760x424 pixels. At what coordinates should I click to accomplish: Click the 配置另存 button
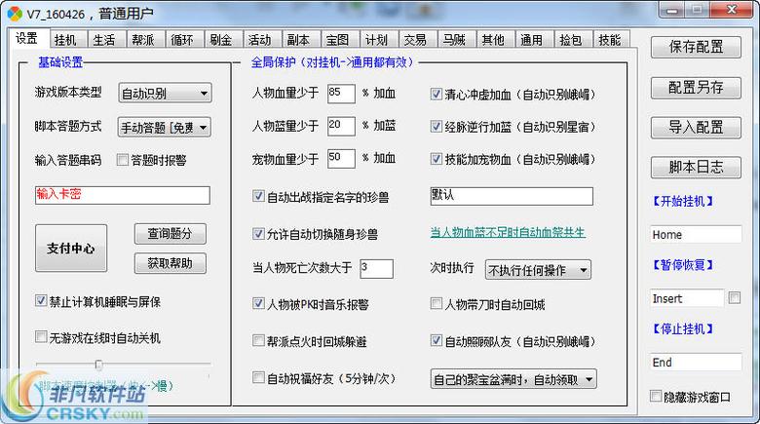pos(696,88)
